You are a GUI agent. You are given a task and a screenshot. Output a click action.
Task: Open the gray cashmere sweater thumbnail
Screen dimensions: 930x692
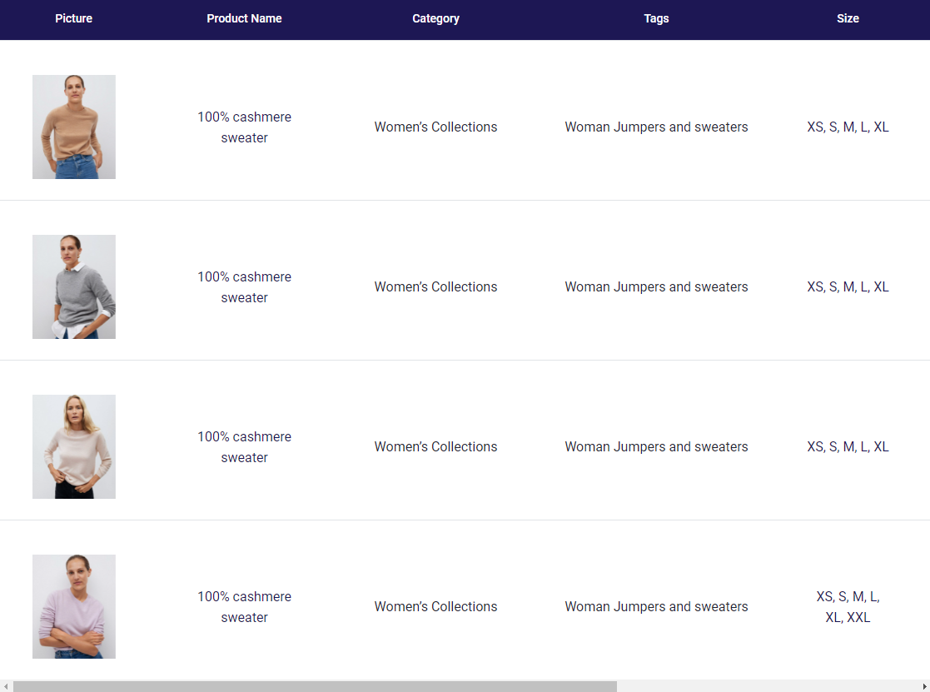[x=74, y=287]
